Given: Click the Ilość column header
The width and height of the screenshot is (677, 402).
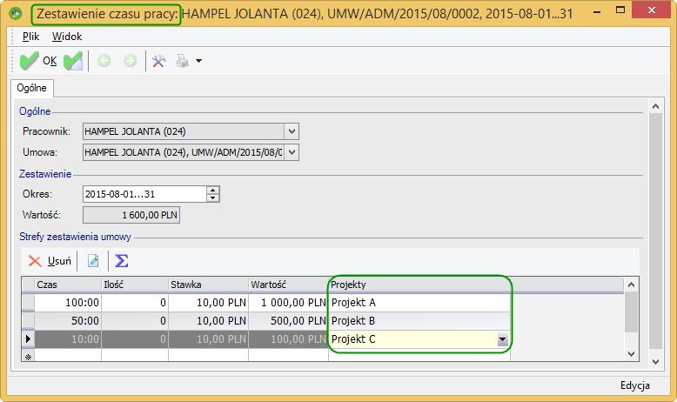Looking at the screenshot, I should pyautogui.click(x=135, y=285).
